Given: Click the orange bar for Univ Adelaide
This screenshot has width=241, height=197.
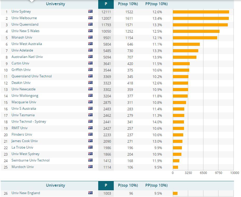Looking at the screenshot, I should 186,51.
